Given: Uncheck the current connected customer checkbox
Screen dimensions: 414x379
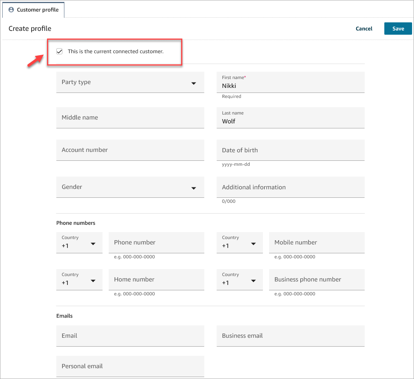Looking at the screenshot, I should coord(59,51).
